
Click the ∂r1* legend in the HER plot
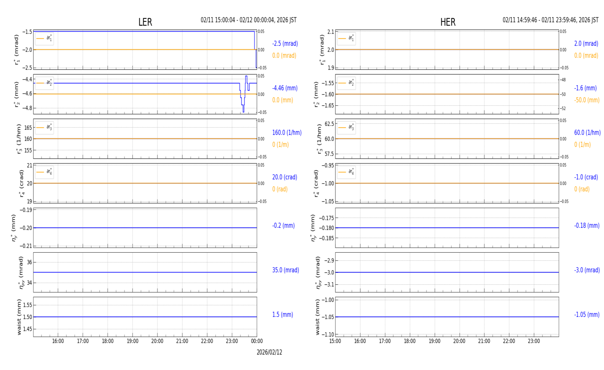click(x=346, y=39)
